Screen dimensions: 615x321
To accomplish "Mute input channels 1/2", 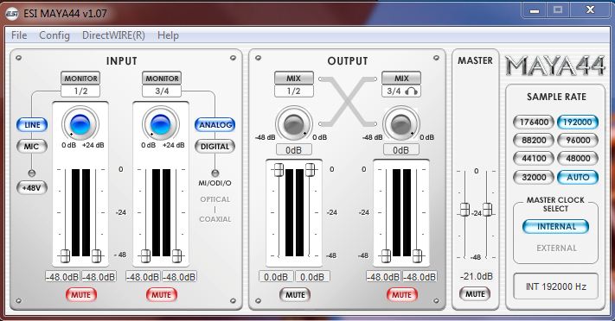I will (x=80, y=295).
